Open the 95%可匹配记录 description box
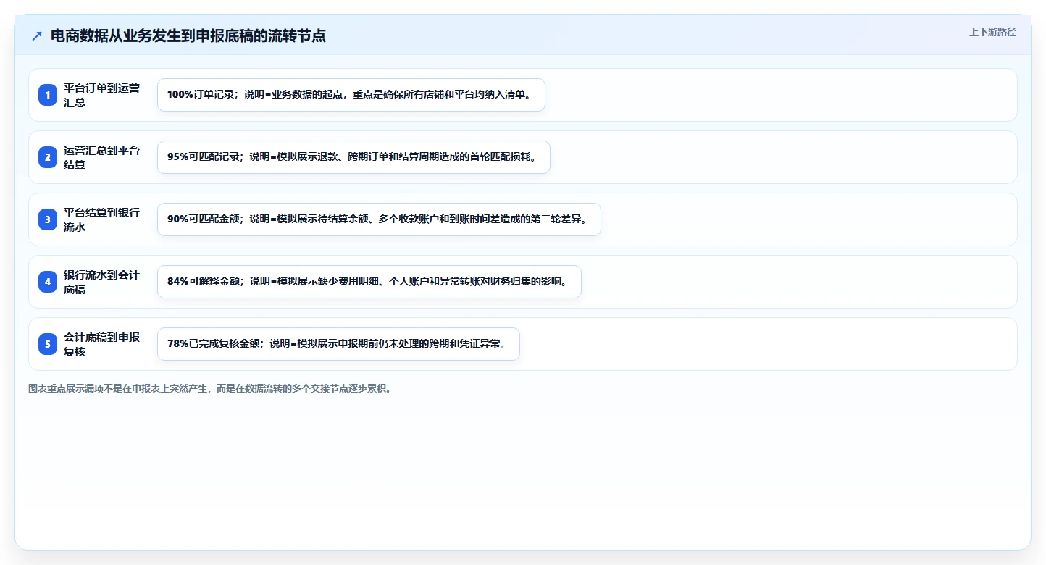 click(353, 157)
